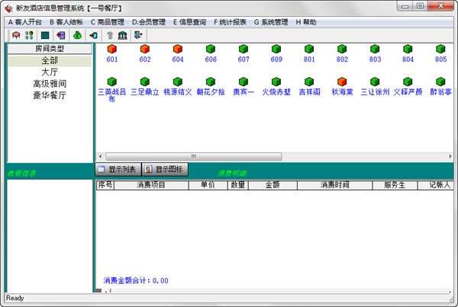Select occupied room 601 icon
Screen dimensions: 458x307
coord(112,49)
